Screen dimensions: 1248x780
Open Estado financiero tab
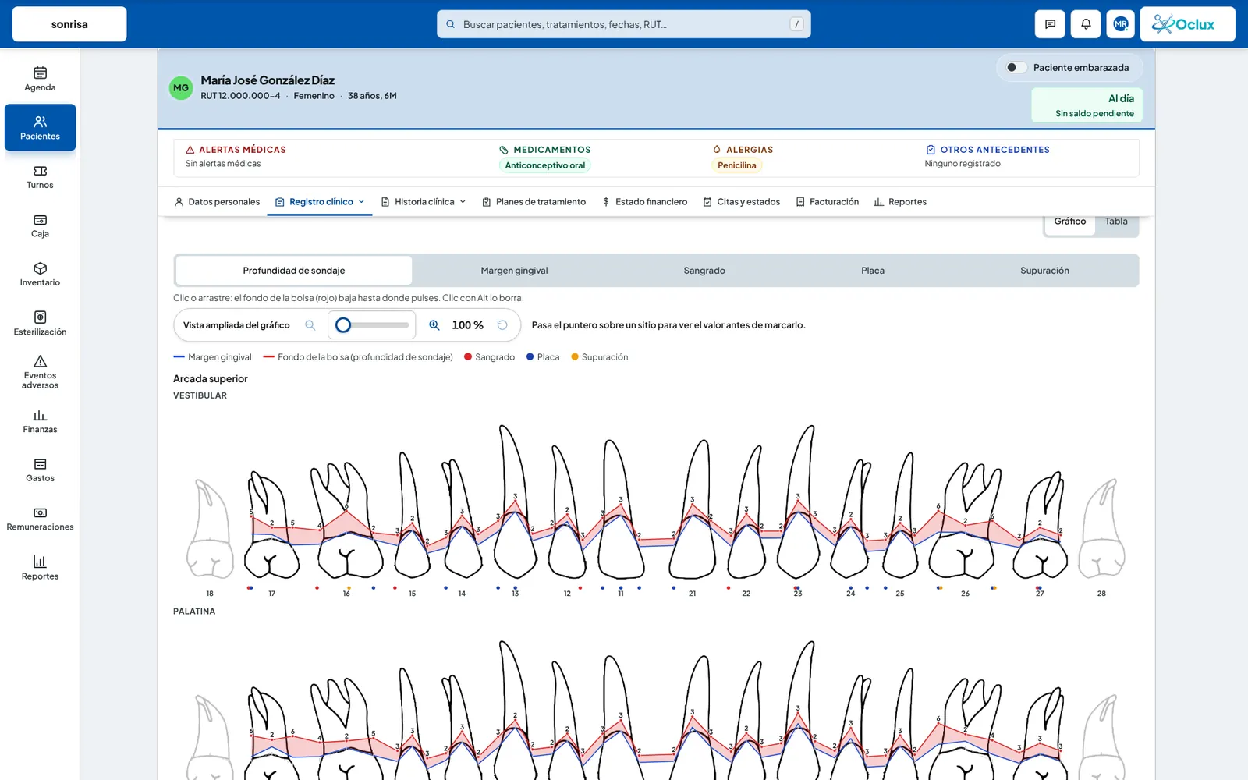tap(645, 202)
